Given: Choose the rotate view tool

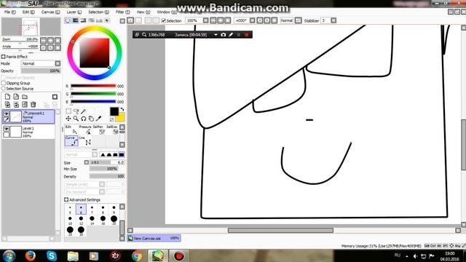Looking at the screenshot, I should [84, 119].
